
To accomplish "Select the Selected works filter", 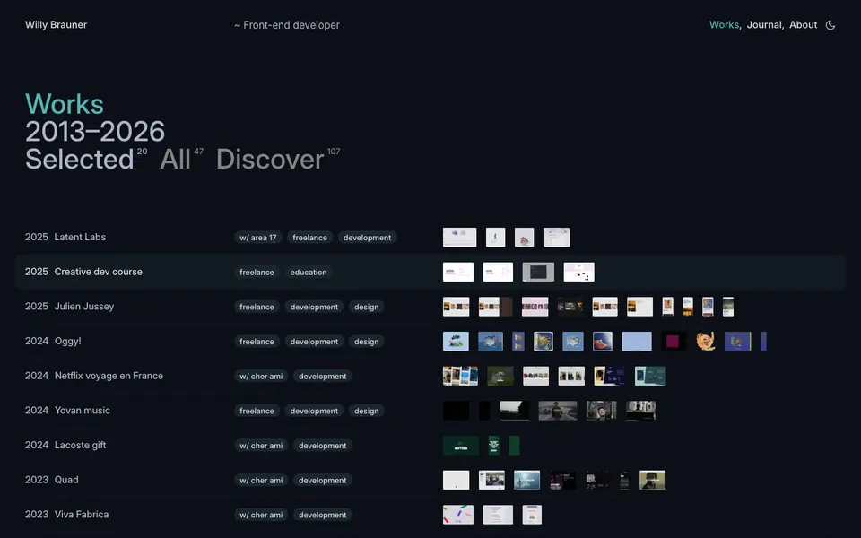I will (x=80, y=160).
